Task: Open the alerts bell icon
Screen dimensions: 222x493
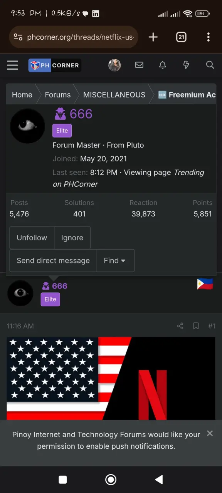Action: 163,65
